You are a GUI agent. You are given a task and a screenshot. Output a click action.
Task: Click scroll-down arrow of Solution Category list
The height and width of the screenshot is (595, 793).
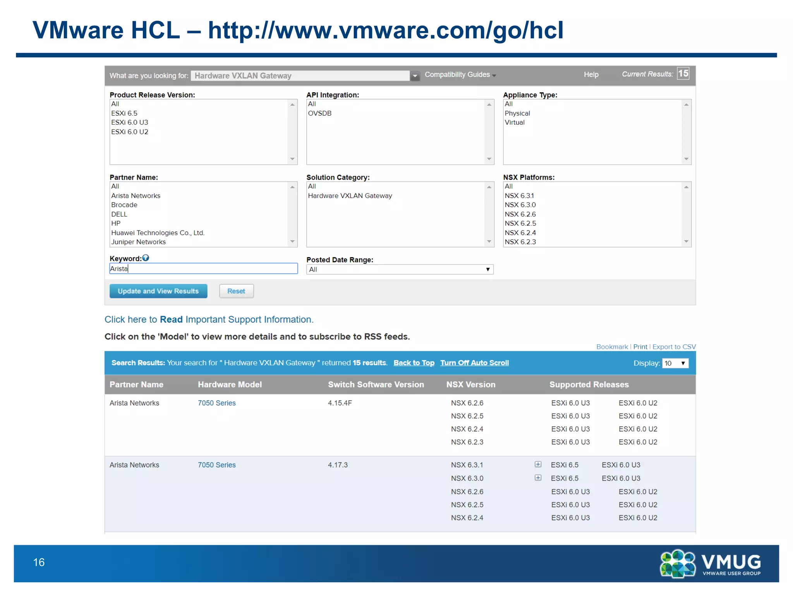click(489, 242)
